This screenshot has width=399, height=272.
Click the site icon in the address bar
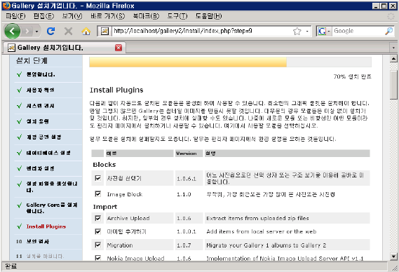(104, 32)
